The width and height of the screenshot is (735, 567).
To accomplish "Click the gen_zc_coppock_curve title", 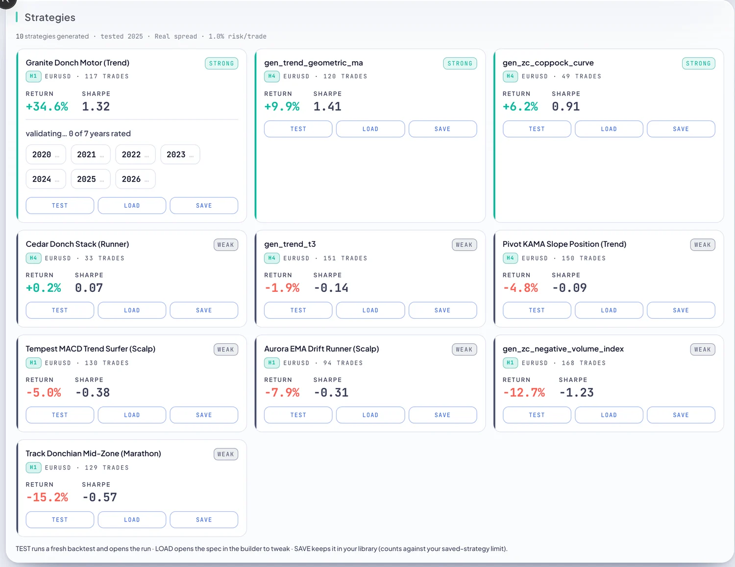I will [548, 63].
